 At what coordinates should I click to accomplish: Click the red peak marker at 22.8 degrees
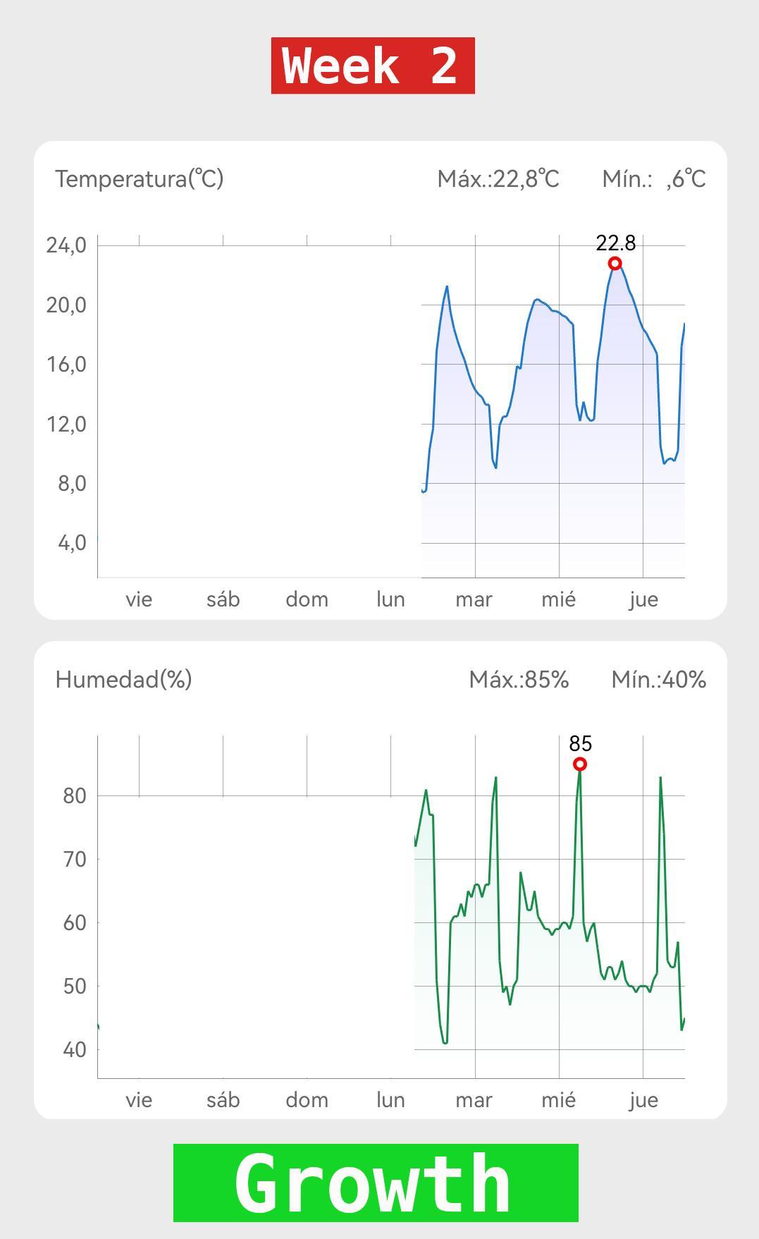coord(615,264)
